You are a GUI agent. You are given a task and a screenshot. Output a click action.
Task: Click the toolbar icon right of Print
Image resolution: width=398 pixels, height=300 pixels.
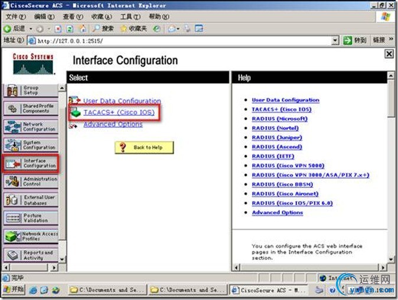[199, 29]
